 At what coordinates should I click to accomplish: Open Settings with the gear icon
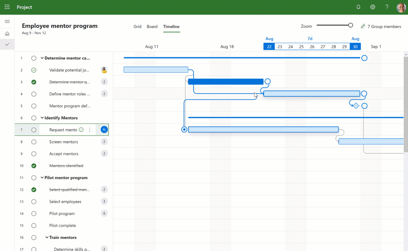click(x=373, y=7)
